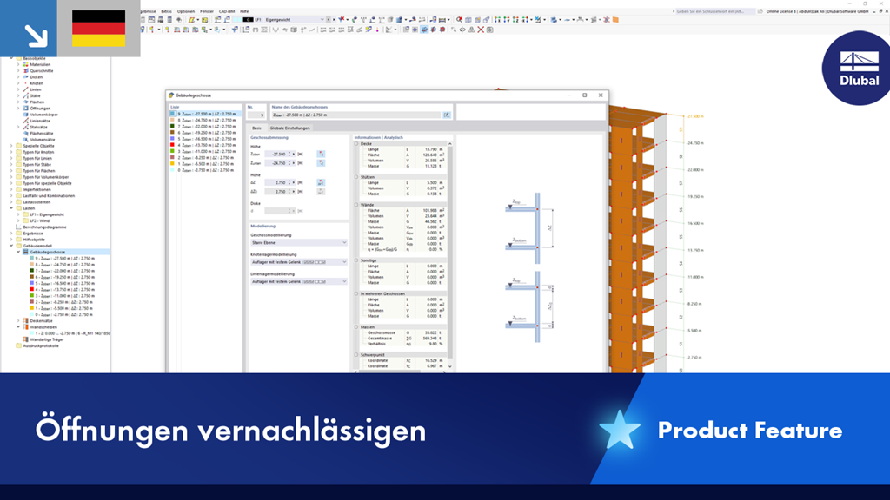Select the Stäbe tree icon
Screen dimensions: 890x500
pos(25,95)
